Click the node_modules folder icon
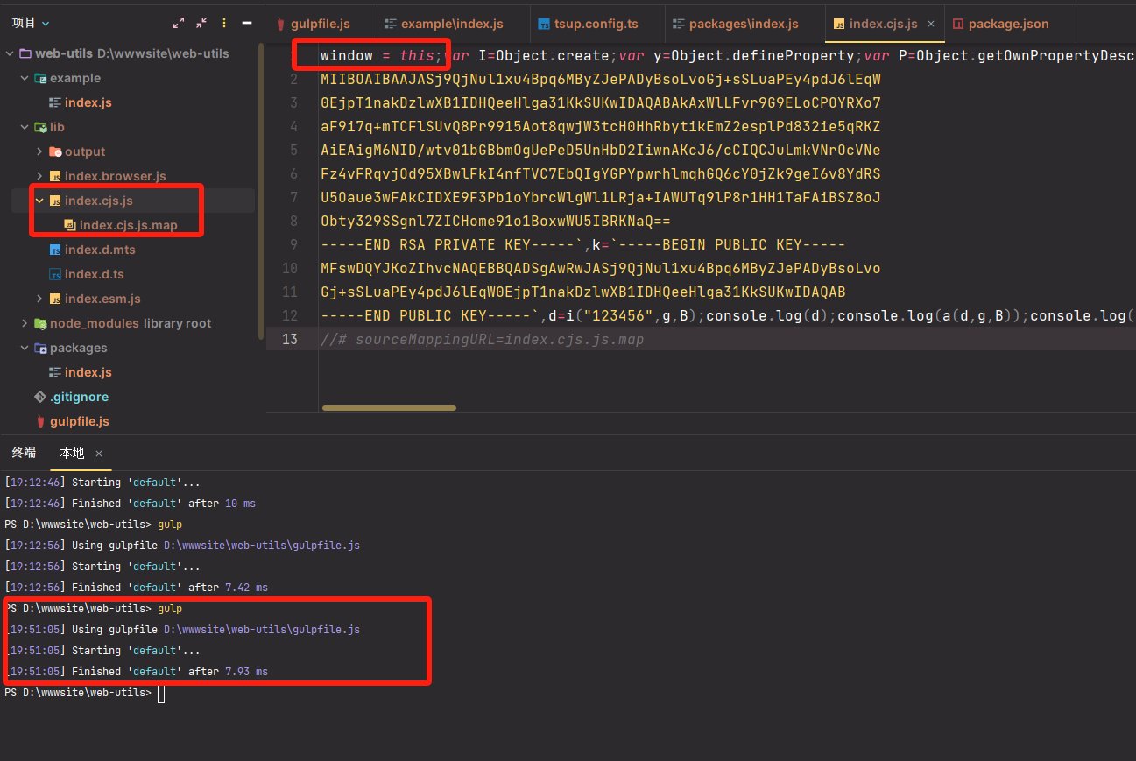 pyautogui.click(x=40, y=323)
